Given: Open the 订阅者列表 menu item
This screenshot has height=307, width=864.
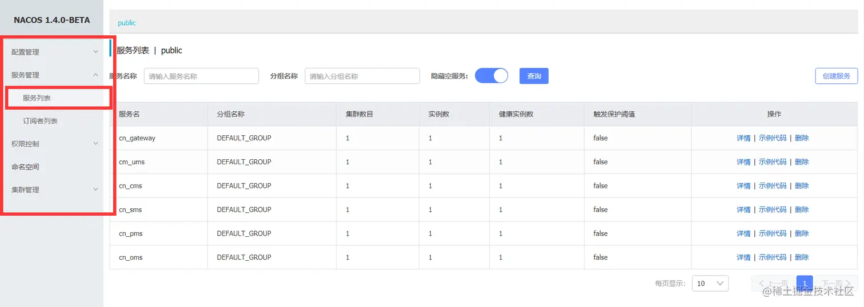Looking at the screenshot, I should coord(40,121).
